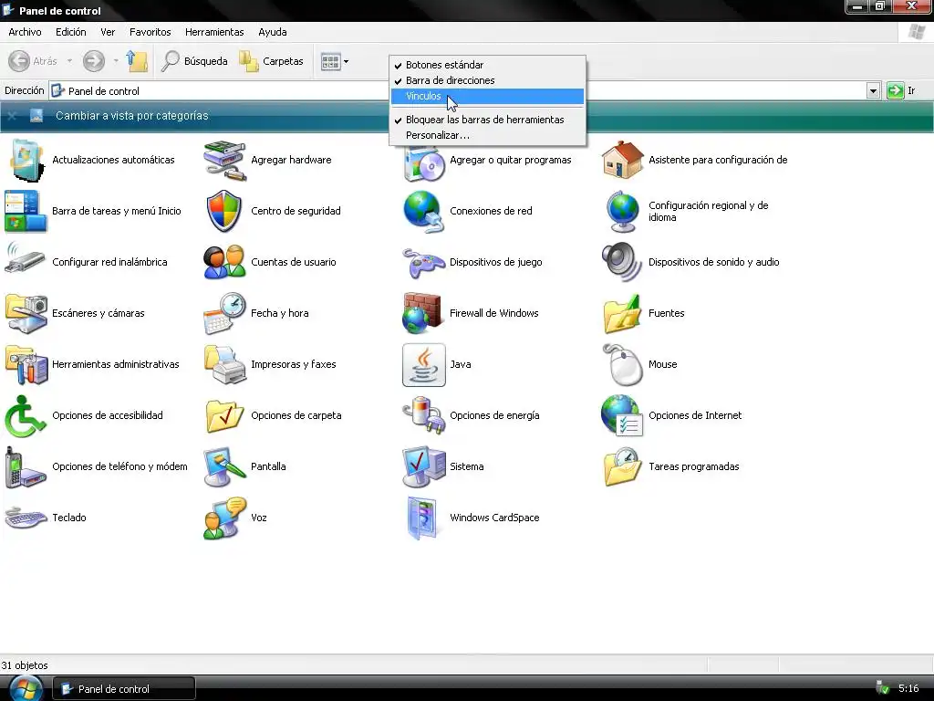Open Cuentas de usuario icon
Image resolution: width=934 pixels, height=701 pixels.
(224, 262)
